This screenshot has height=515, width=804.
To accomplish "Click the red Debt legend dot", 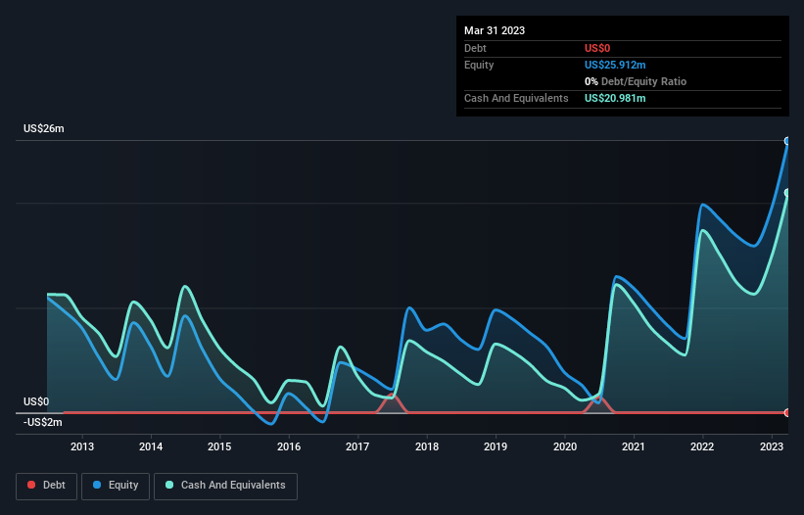I will [x=31, y=485].
